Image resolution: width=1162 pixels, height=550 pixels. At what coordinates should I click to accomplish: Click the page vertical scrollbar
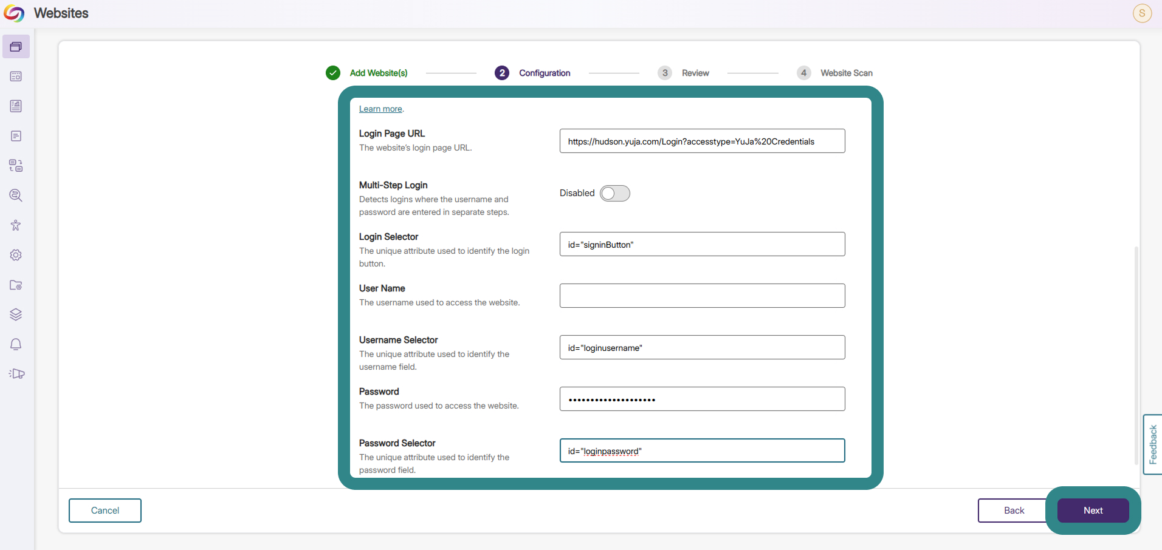1136,356
